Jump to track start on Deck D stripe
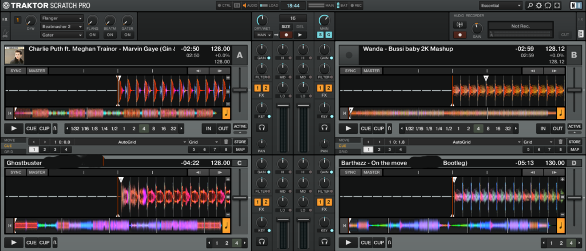Screen dimensions: 586x251 [x=343, y=225]
